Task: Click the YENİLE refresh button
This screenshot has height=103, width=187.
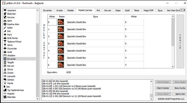Action: pyautogui.click(x=180, y=41)
